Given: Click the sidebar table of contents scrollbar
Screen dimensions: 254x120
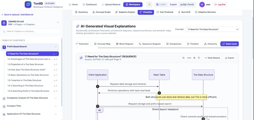Looking at the screenshot, I should [61, 73].
